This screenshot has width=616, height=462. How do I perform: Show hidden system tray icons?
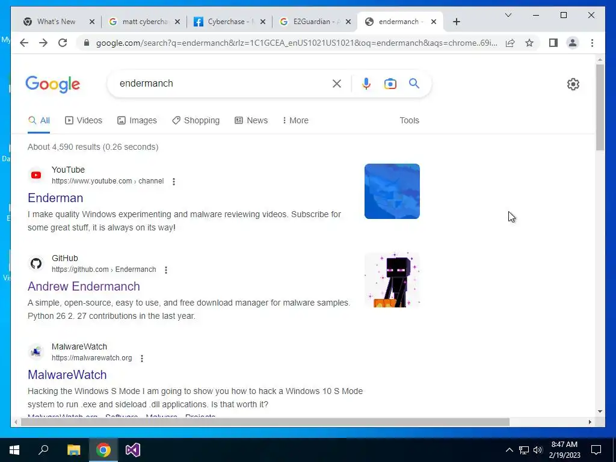click(509, 450)
